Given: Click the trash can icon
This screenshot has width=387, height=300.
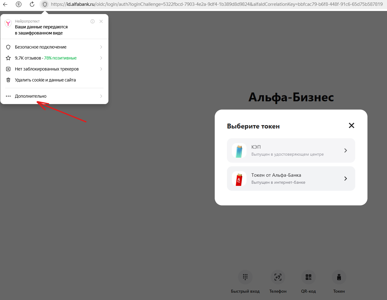Looking at the screenshot, I should (8, 80).
